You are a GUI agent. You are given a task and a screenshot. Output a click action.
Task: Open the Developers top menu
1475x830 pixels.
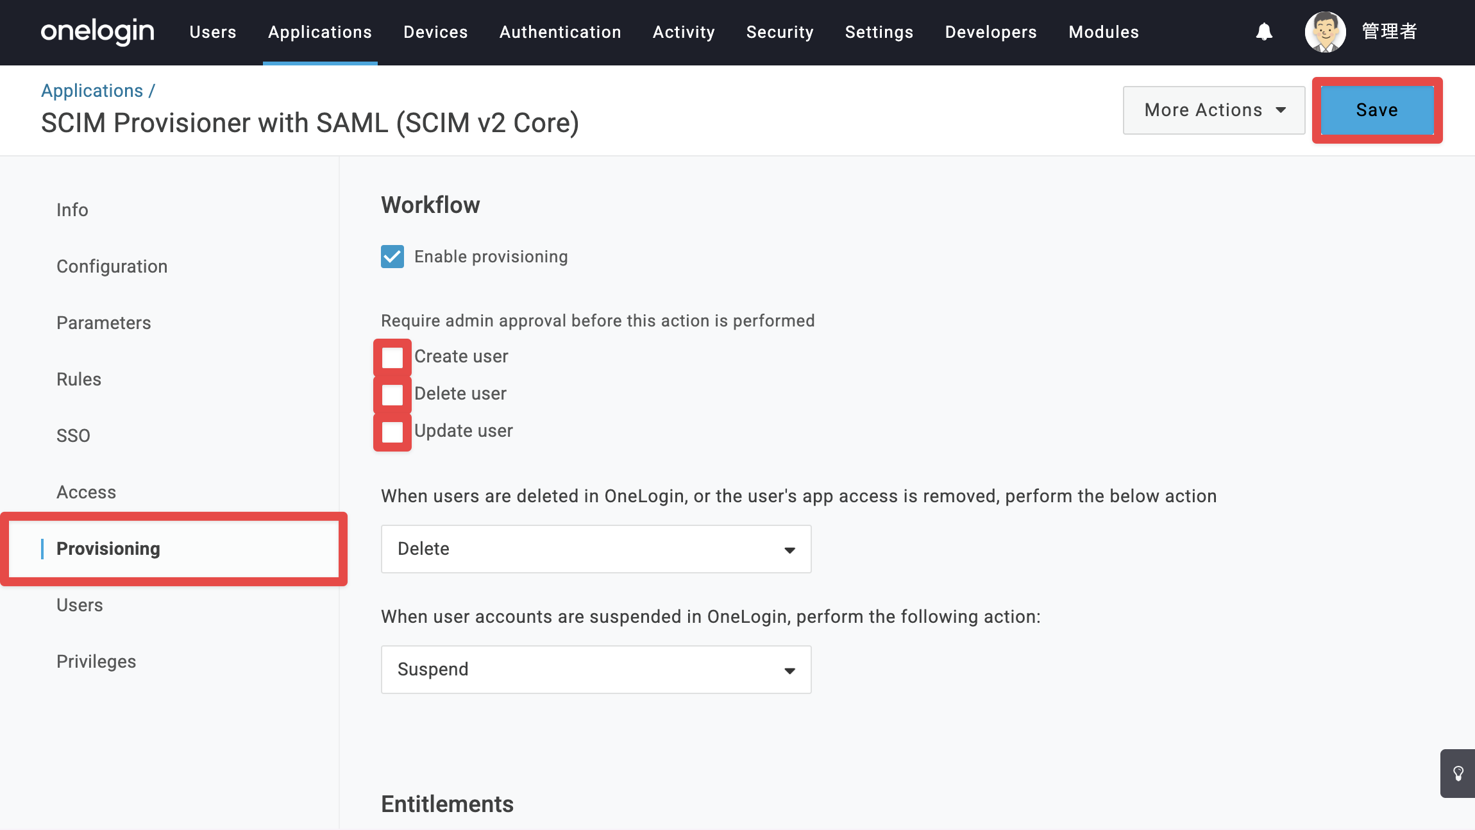[x=991, y=32]
